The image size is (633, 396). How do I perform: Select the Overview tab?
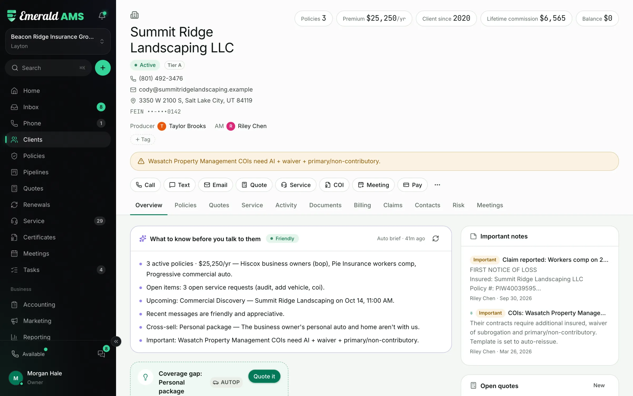click(149, 205)
